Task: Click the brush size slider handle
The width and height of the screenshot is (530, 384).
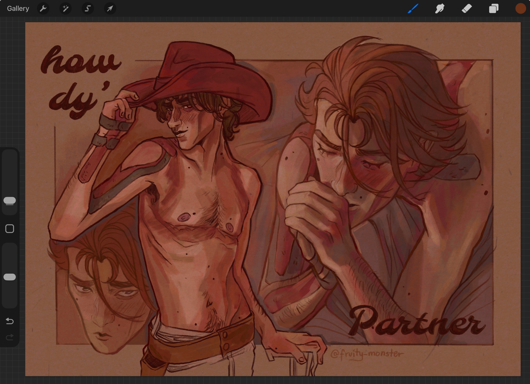Action: [10, 200]
